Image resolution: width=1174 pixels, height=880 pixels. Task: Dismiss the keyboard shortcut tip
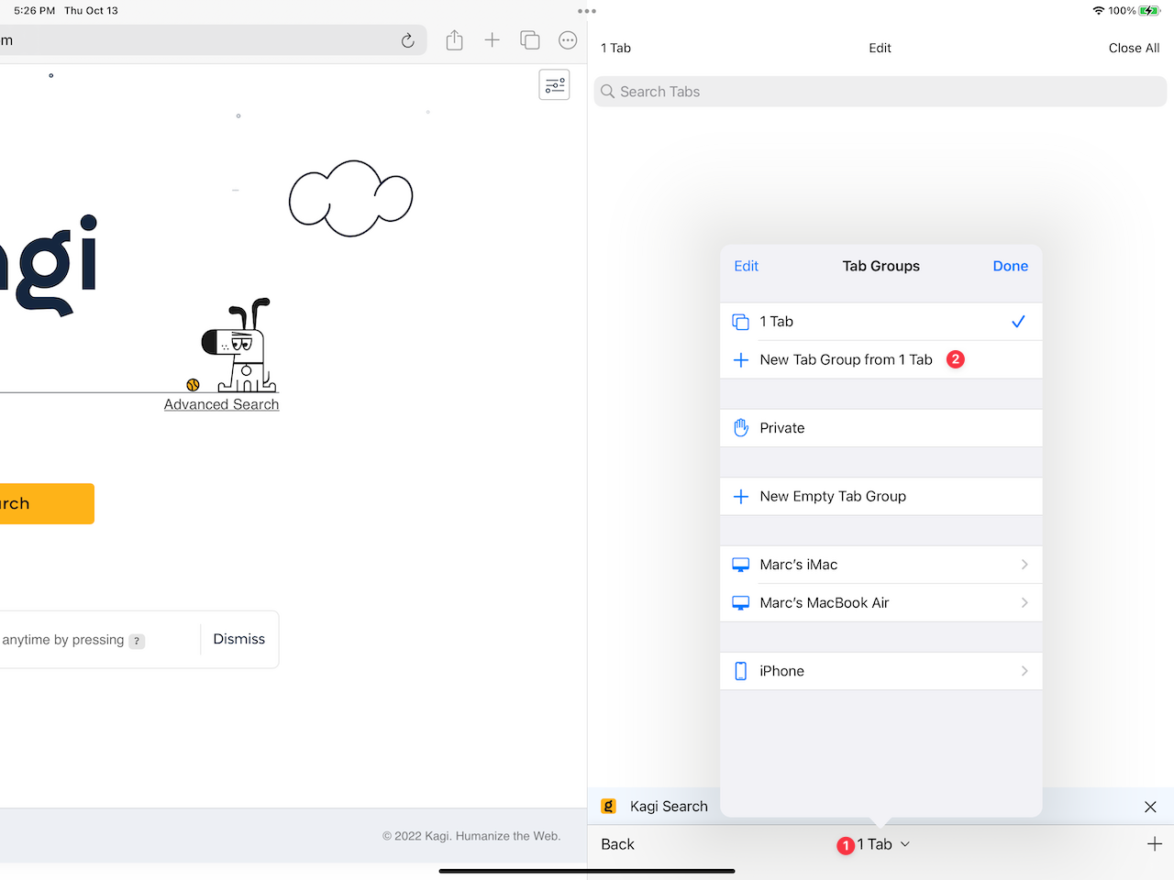tap(238, 639)
